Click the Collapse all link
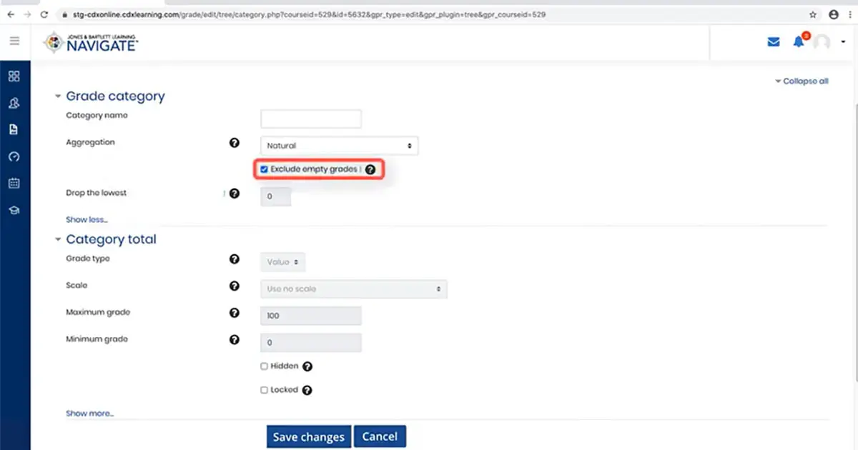Viewport: 858px width, 450px height. [x=802, y=81]
